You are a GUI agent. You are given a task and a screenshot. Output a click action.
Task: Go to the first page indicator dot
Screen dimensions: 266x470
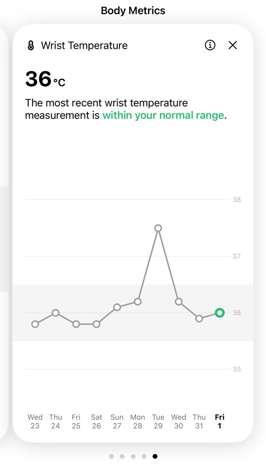pos(111,456)
